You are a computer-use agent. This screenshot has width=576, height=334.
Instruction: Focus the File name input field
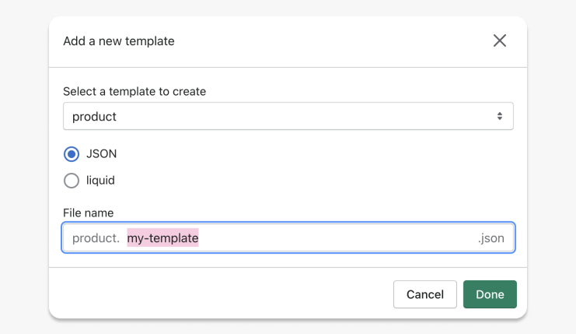(x=288, y=237)
